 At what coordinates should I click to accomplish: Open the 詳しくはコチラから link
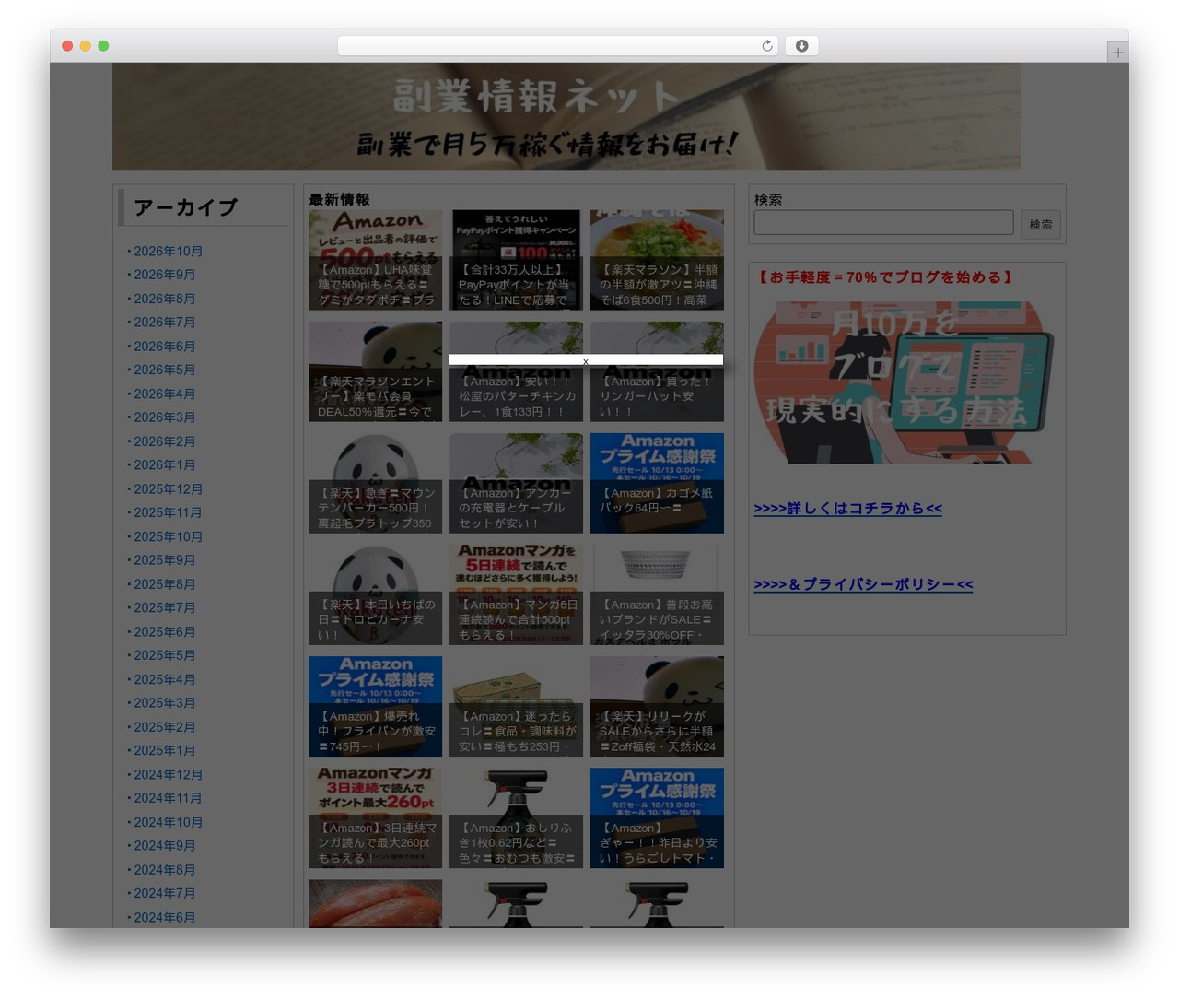coord(848,508)
